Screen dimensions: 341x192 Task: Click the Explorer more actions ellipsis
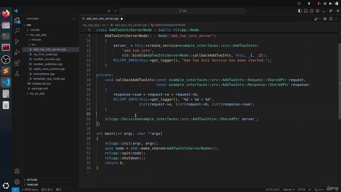(x=74, y=19)
